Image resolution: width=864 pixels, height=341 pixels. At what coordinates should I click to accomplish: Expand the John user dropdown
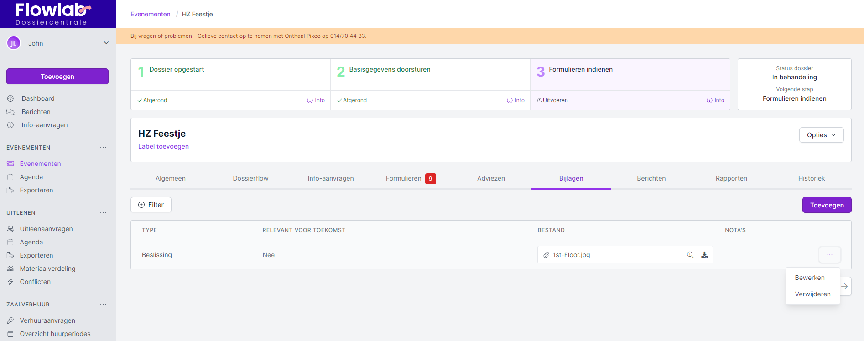tap(106, 43)
